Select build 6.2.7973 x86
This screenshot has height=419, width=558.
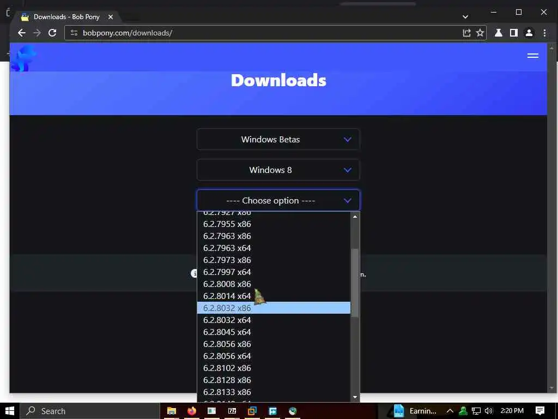click(x=274, y=260)
